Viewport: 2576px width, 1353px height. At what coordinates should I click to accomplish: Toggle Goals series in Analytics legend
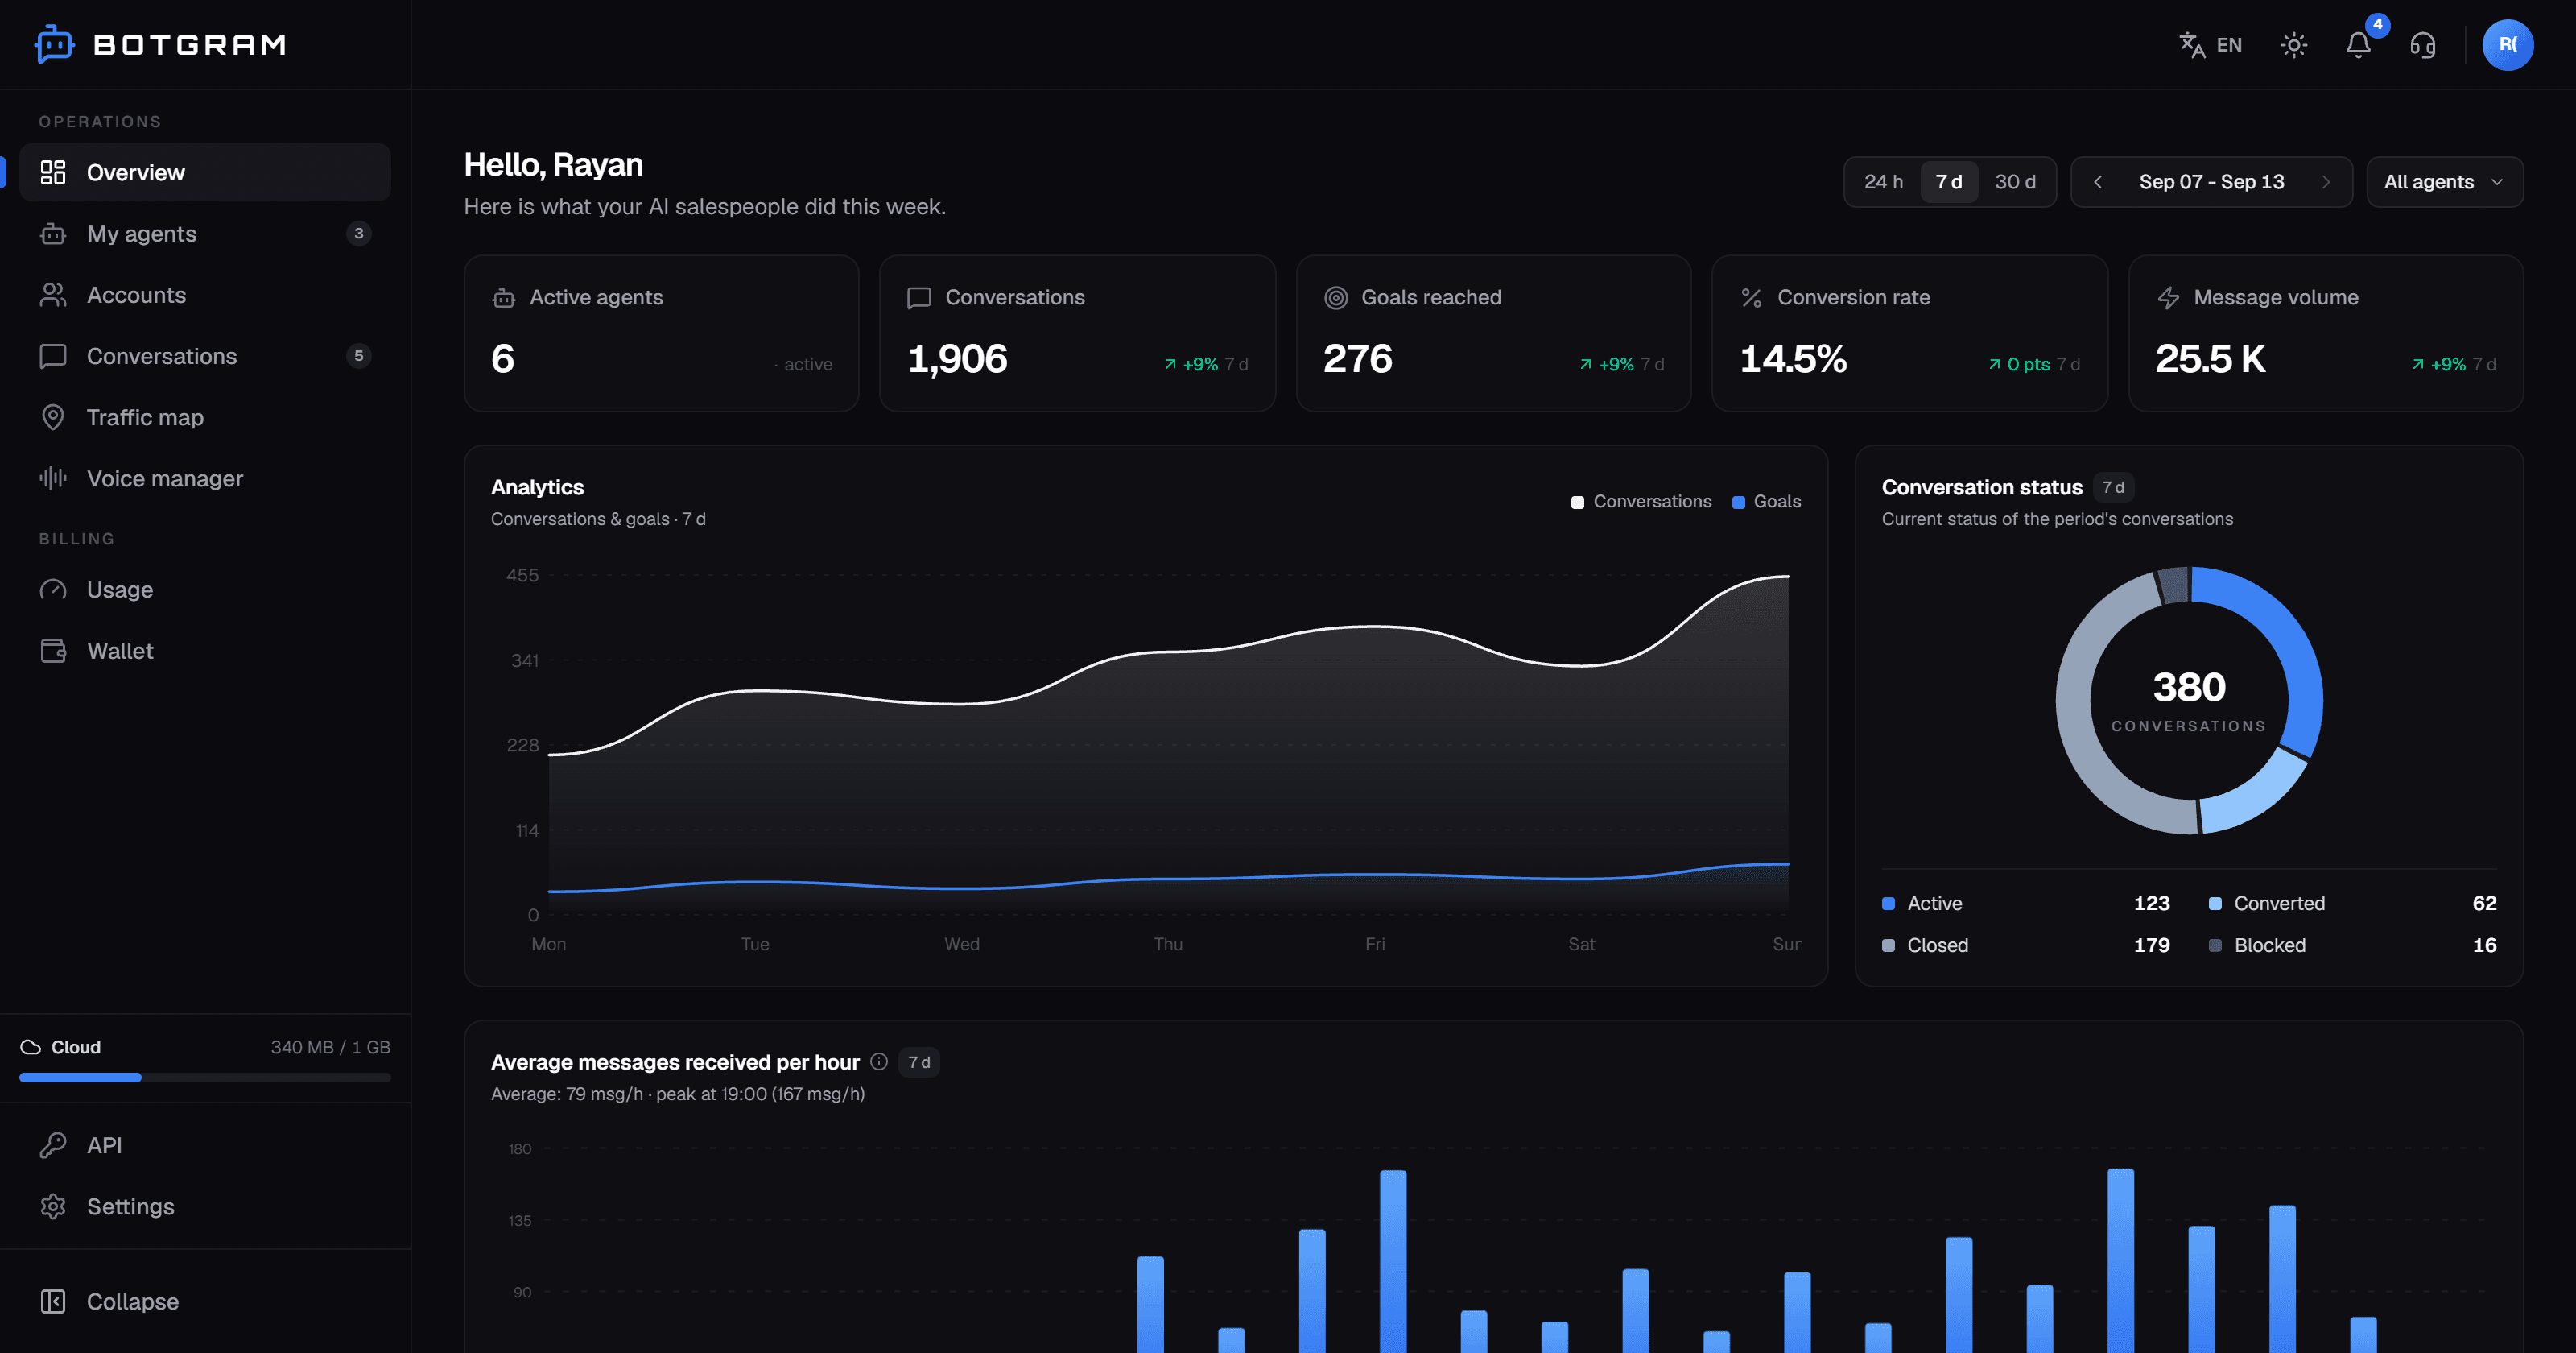coord(1766,502)
